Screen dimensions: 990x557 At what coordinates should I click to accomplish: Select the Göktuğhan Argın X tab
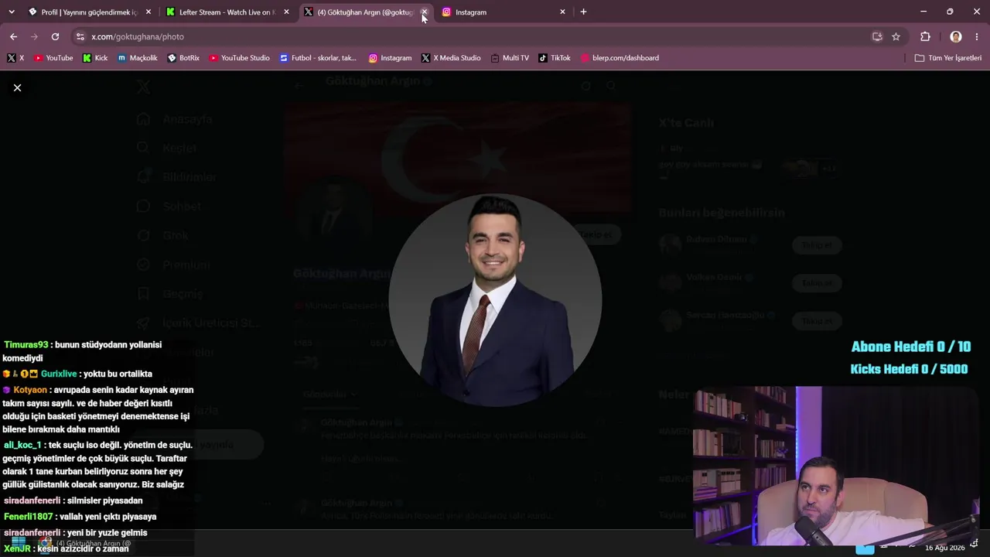point(365,12)
